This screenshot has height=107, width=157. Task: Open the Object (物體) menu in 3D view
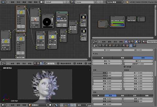(24, 105)
